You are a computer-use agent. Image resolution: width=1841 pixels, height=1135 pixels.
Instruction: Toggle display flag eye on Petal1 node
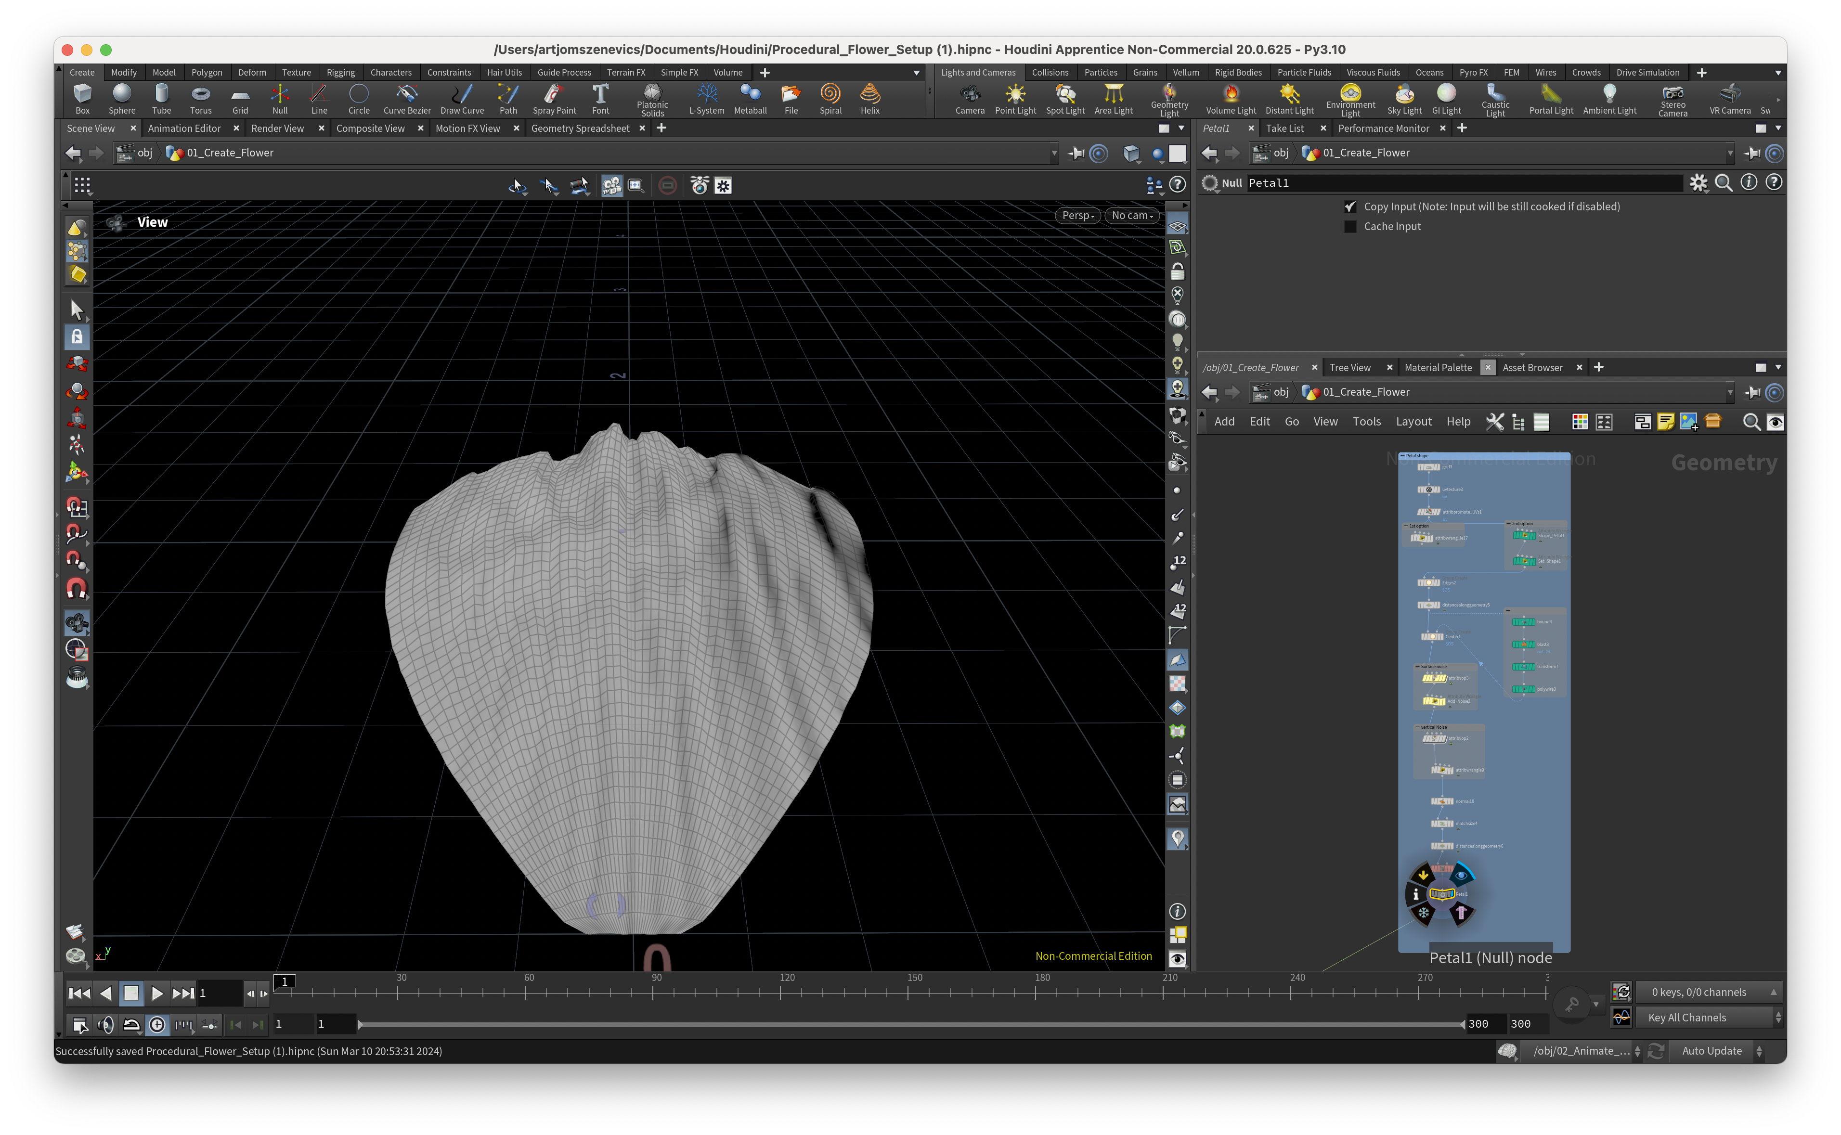point(1461,875)
